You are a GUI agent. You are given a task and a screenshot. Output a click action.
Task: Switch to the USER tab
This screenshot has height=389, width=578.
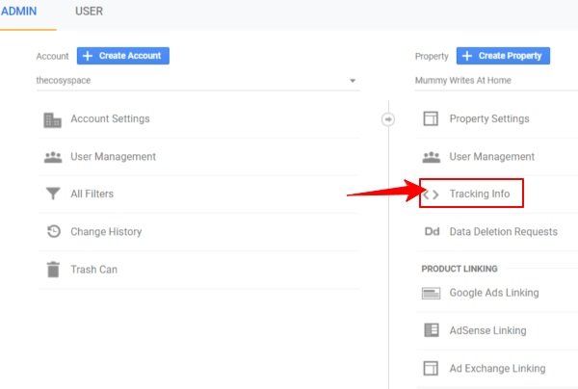coord(89,12)
